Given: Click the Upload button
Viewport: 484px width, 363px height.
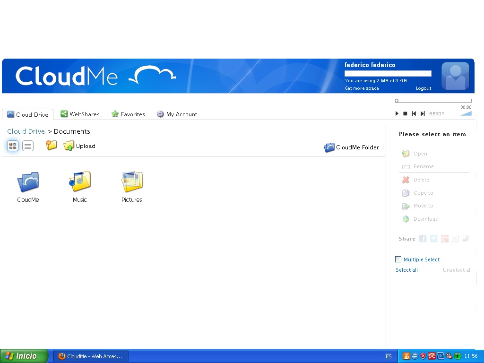Looking at the screenshot, I should tap(79, 146).
